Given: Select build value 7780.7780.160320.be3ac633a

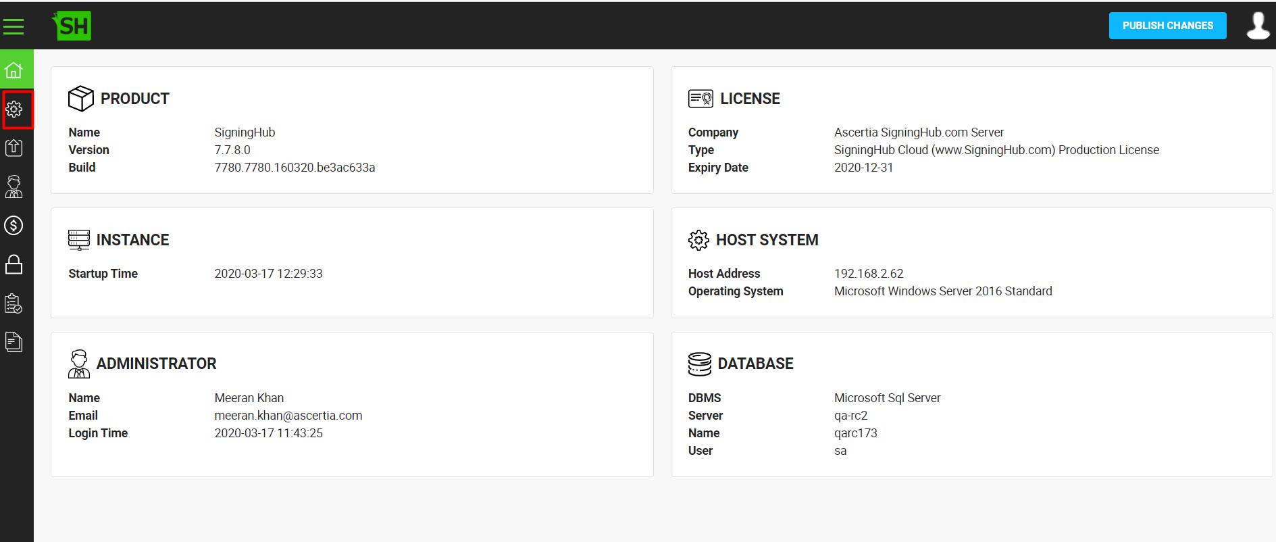Looking at the screenshot, I should point(295,168).
